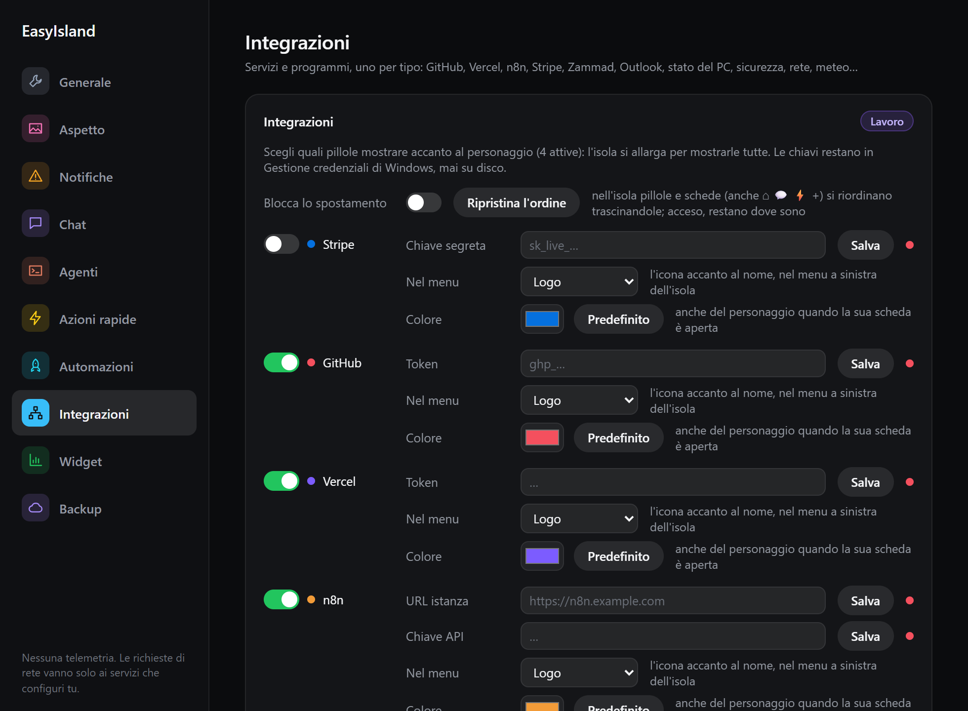
Task: Open GitHub Nel menu Logo dropdown
Action: [579, 400]
